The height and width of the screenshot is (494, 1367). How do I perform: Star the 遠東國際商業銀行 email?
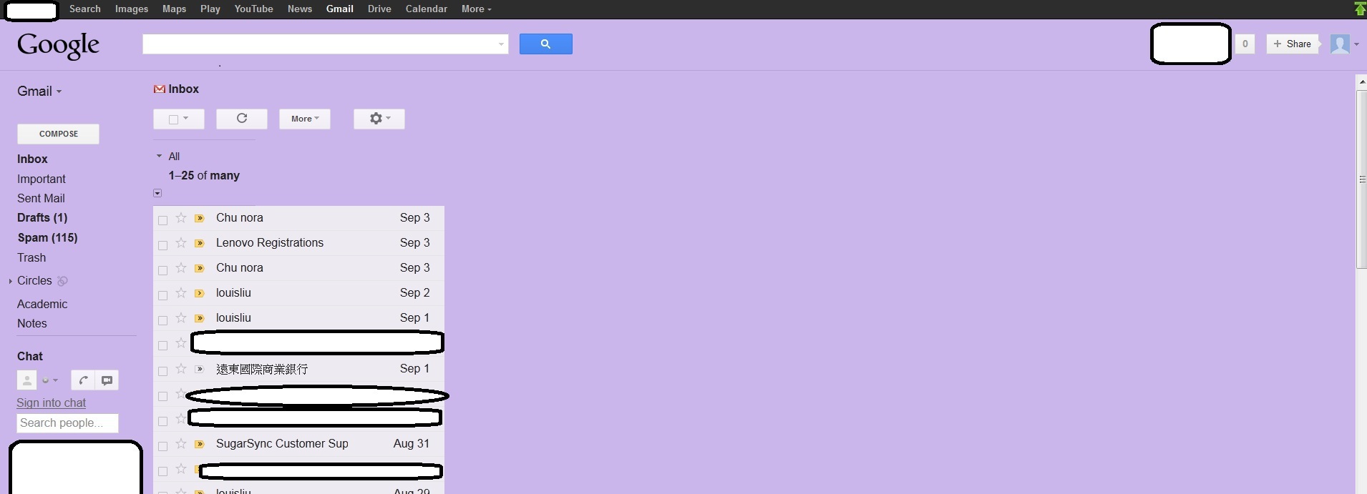[181, 369]
